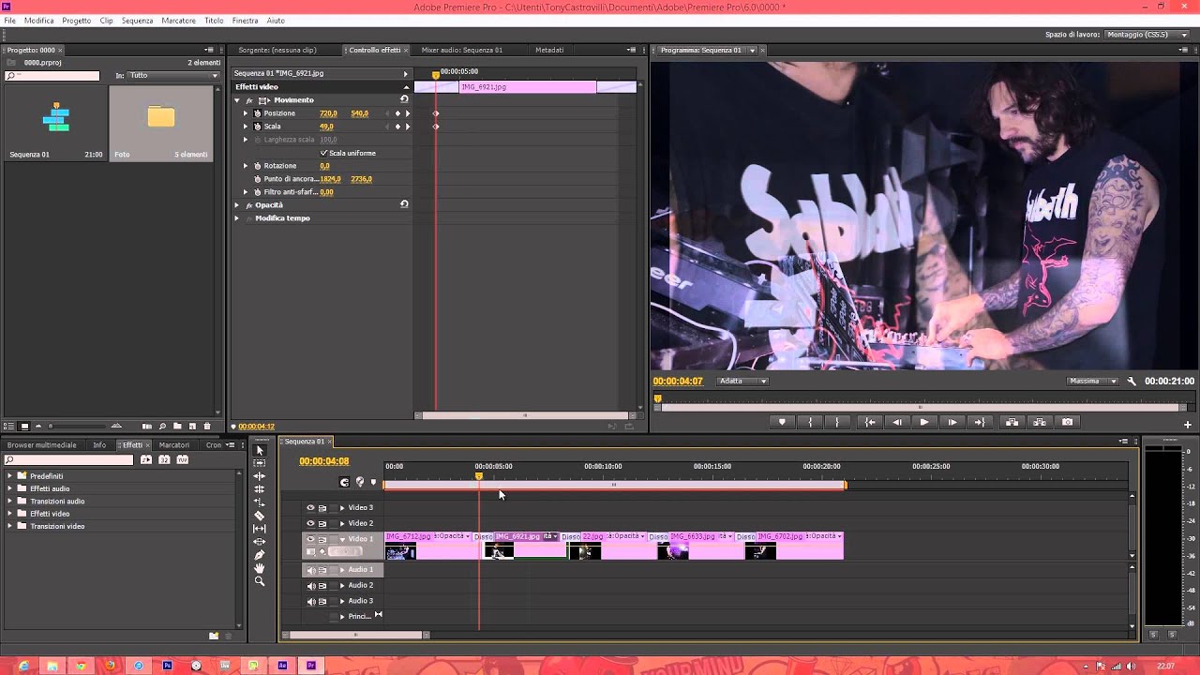Toggle the timeline Snap magnet button
Viewport: 1200px width, 675px height.
344,482
